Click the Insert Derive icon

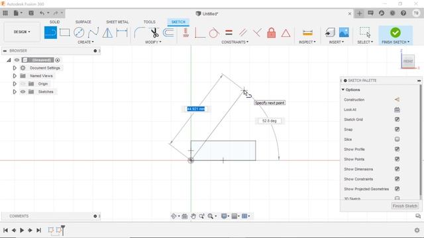pyautogui.click(x=330, y=32)
